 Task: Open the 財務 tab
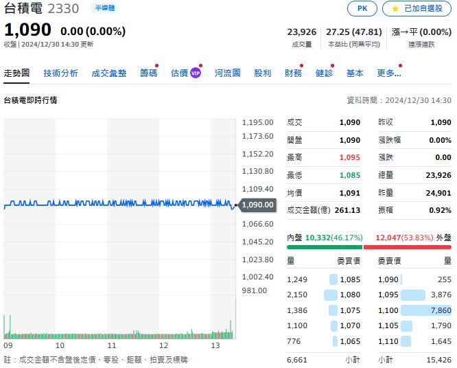tap(293, 73)
